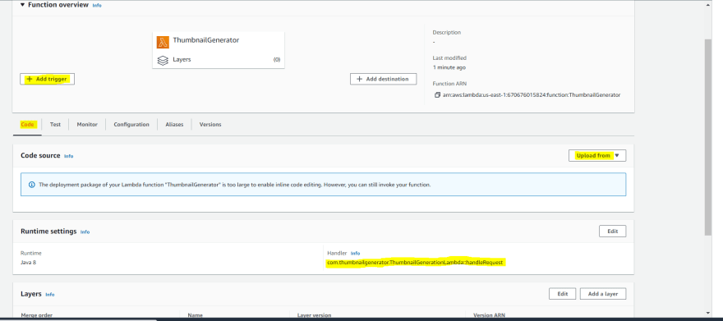The width and height of the screenshot is (723, 321).
Task: Click the Add destination button
Action: point(383,79)
